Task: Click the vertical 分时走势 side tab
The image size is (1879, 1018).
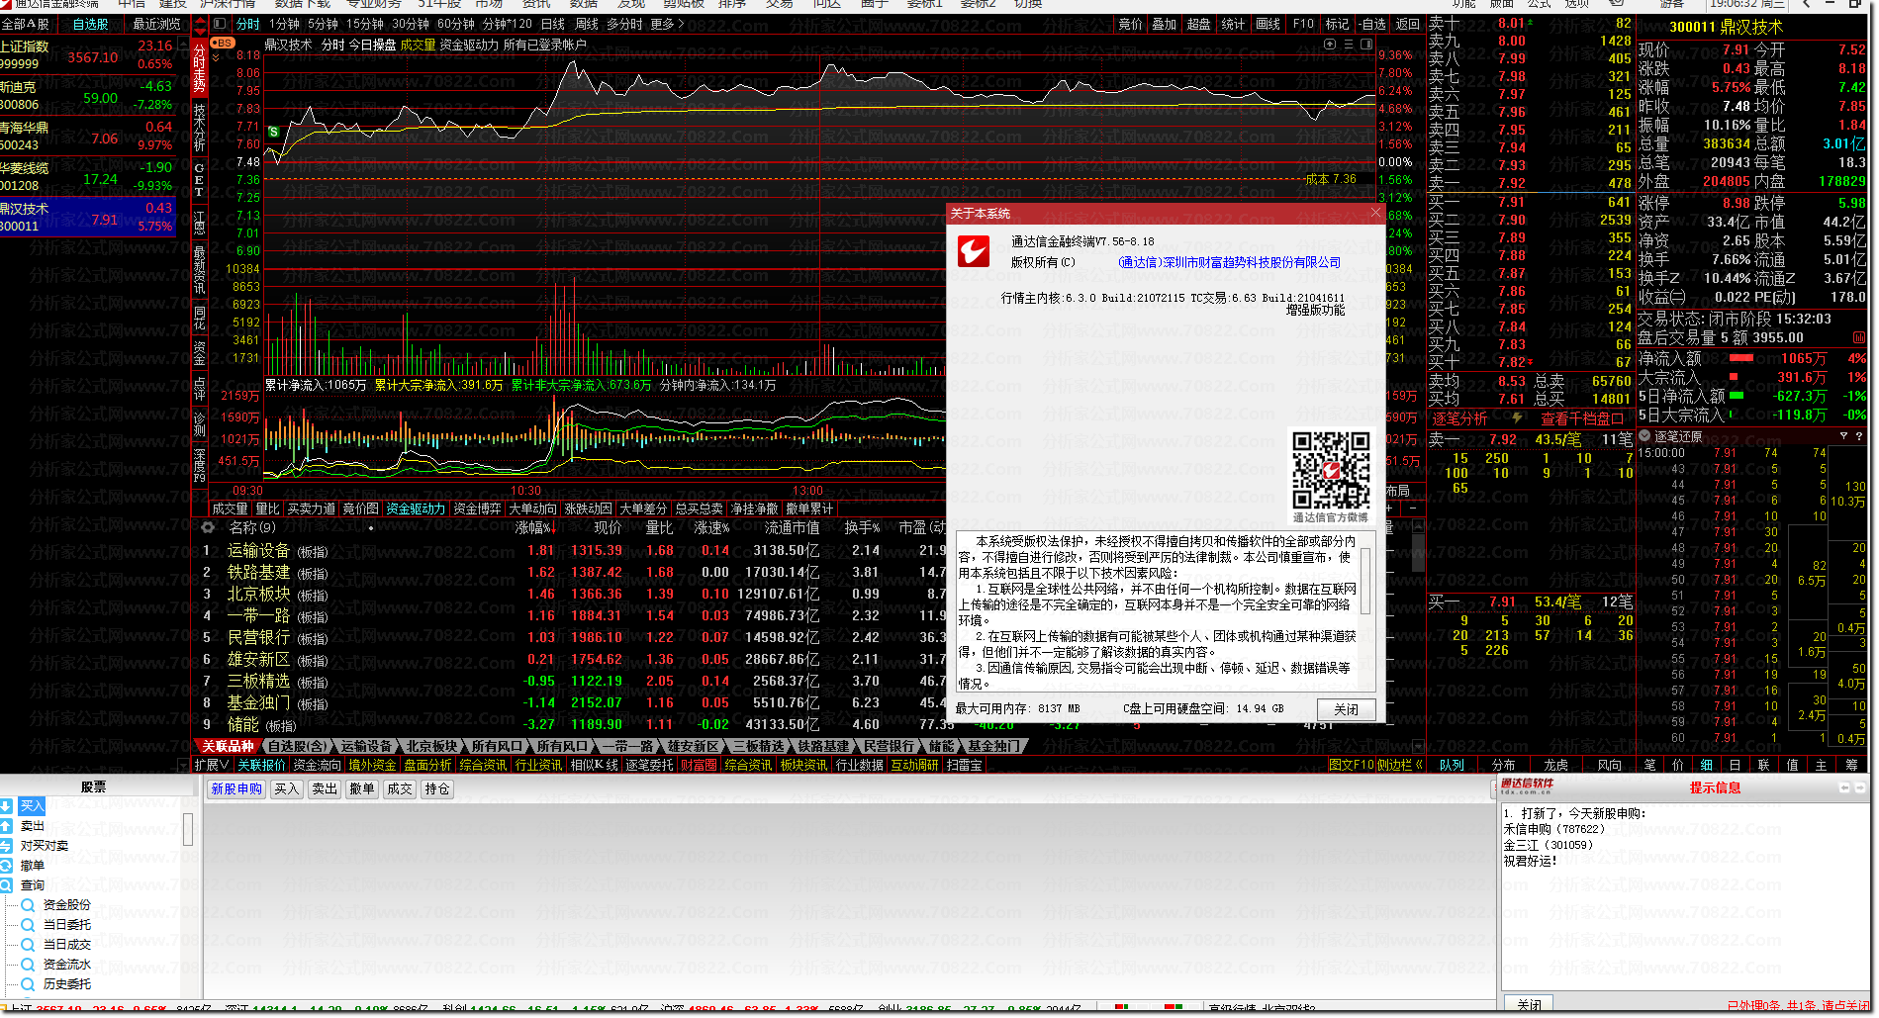Action: [x=200, y=67]
